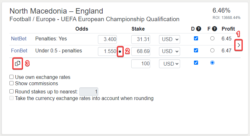The width and height of the screenshot is (250, 136).
Task: Open the FonBet currency USD dropdown
Action: click(x=169, y=51)
